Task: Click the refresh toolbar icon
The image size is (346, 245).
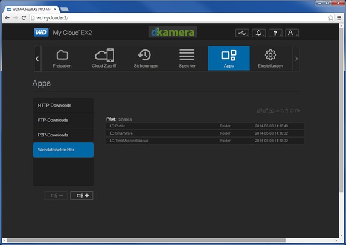Action: (x=292, y=110)
